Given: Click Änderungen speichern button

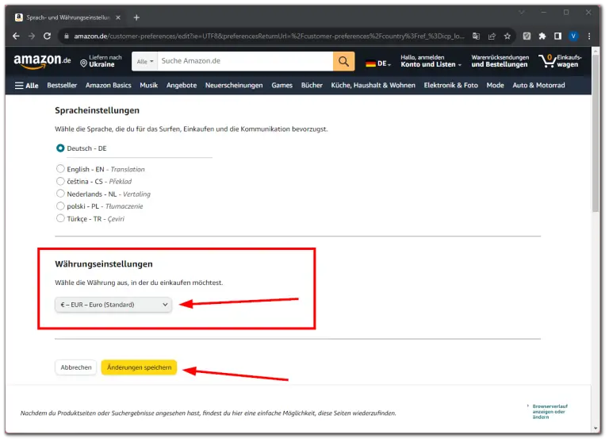Looking at the screenshot, I should 139,367.
